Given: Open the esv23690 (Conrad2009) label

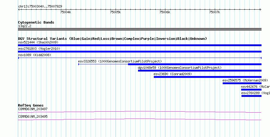Looking at the screenshot, I should click(173, 74).
